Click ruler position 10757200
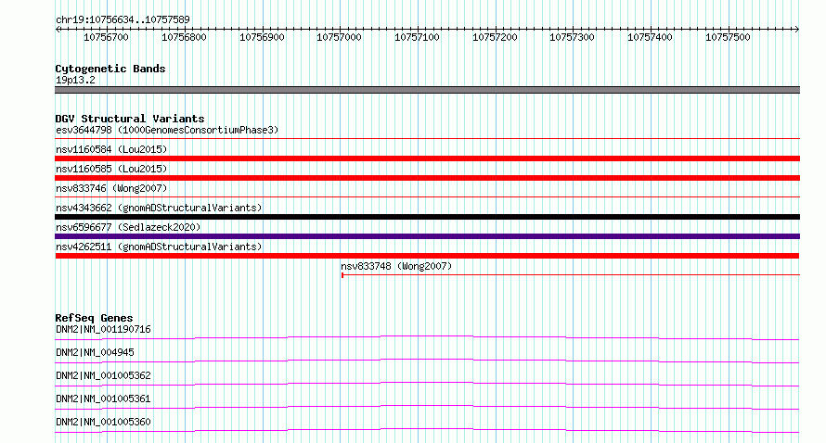The height and width of the screenshot is (443, 826). click(496, 37)
